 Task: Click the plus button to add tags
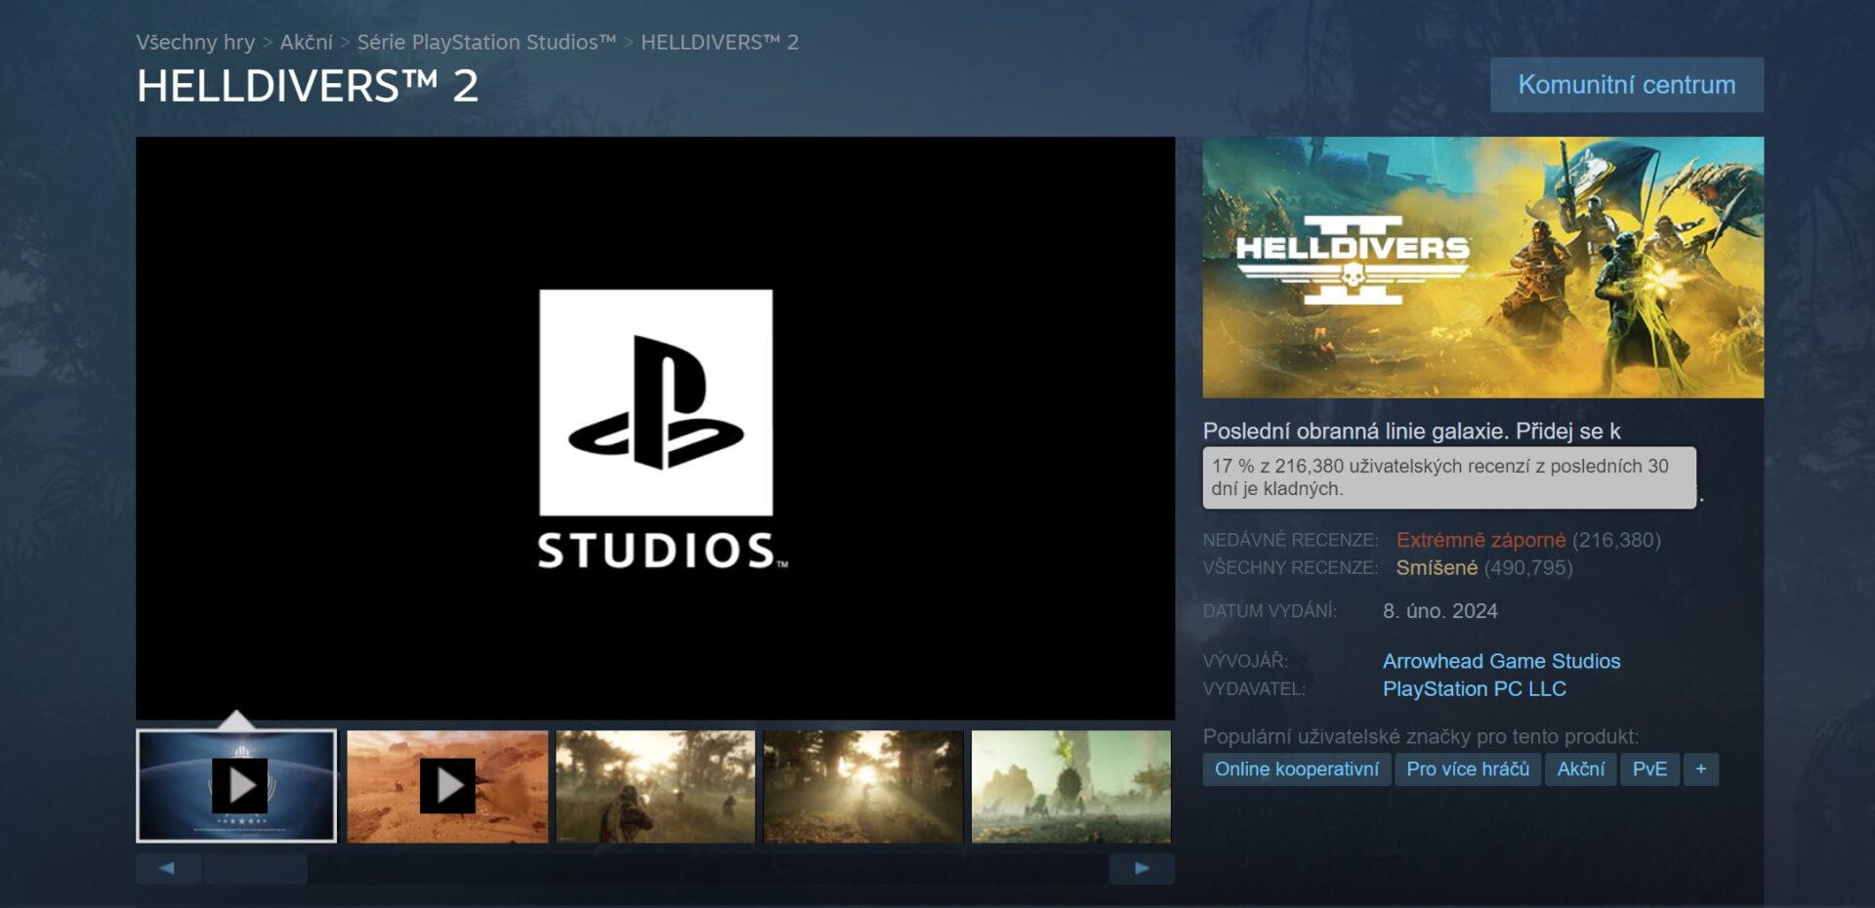[x=1701, y=769]
